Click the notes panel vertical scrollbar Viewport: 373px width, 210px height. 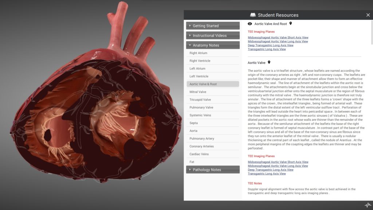[372, 33]
